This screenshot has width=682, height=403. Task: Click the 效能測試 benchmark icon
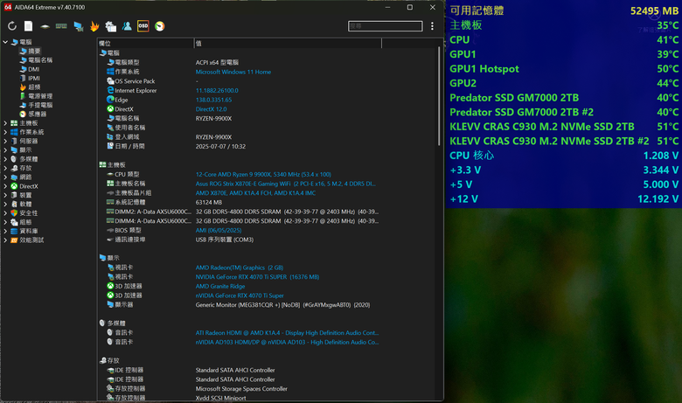pos(14,240)
